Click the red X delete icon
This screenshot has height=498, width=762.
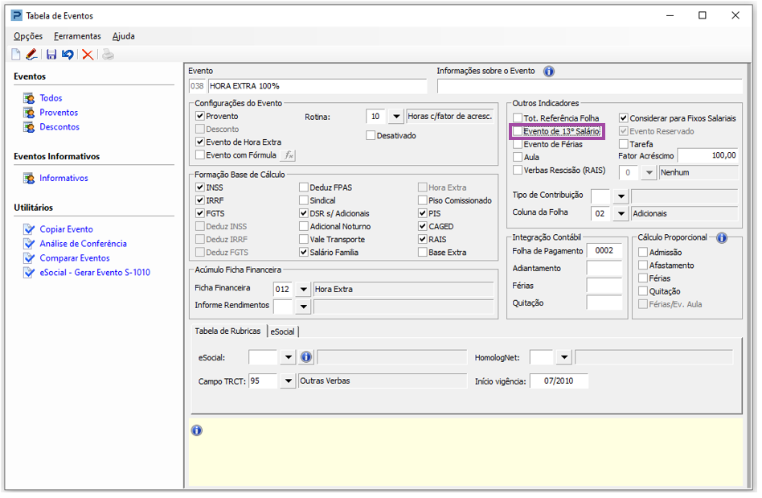click(x=88, y=55)
